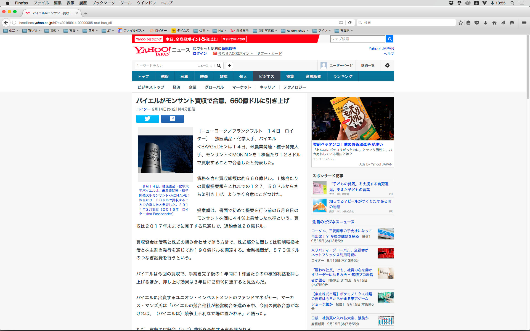Viewport: 530px width, 331px height.
Task: Expand the ニュース search category dropdown
Action: coord(205,66)
